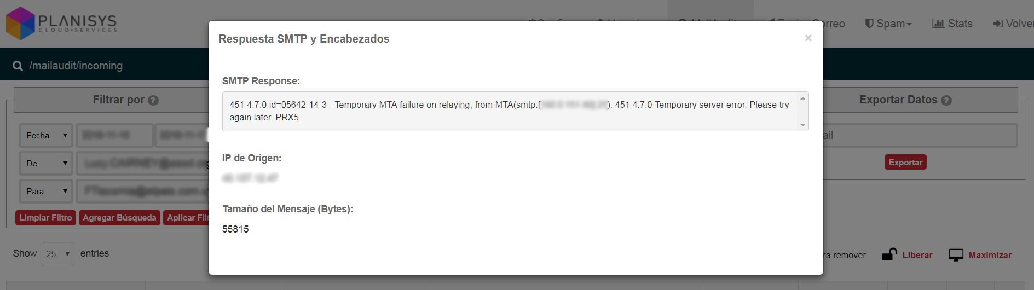Screen dimensions: 1034x290
Task: Open the De filter dropdown
Action: [x=46, y=163]
